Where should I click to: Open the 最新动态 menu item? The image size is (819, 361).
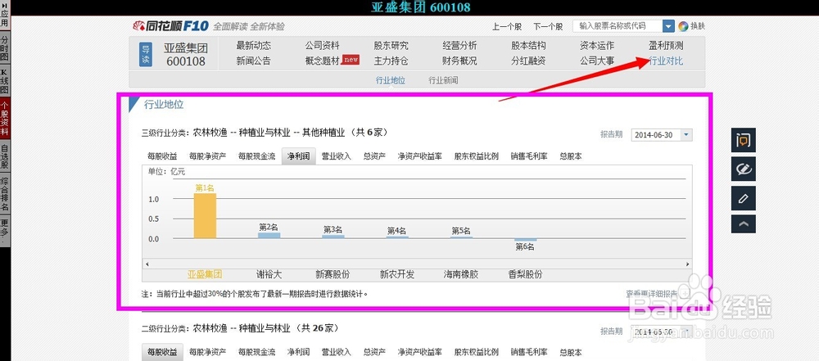click(253, 46)
